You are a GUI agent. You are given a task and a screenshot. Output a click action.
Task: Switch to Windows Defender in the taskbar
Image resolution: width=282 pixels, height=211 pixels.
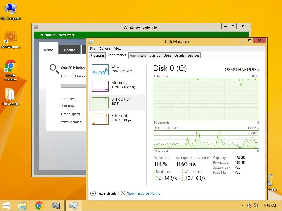pos(56,206)
